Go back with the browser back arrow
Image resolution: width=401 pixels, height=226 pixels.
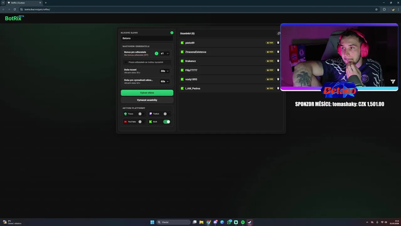[3, 9]
